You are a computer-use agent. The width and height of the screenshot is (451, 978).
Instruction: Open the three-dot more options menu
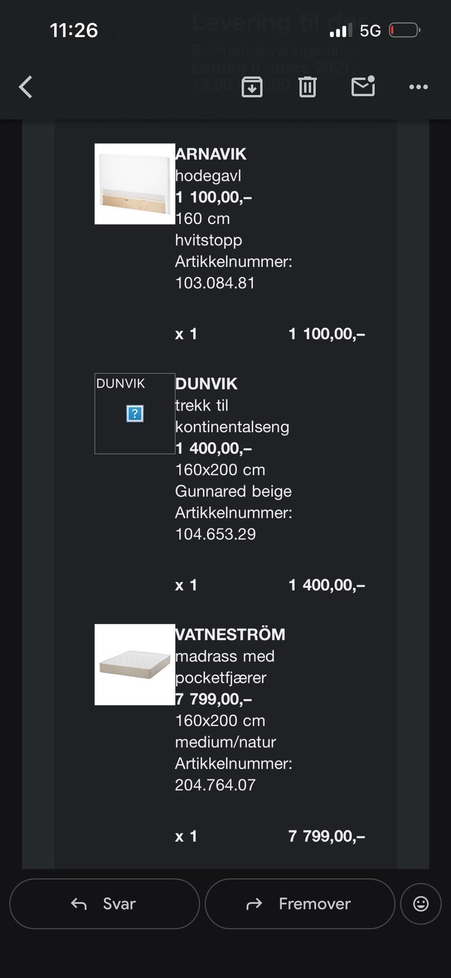(x=418, y=87)
